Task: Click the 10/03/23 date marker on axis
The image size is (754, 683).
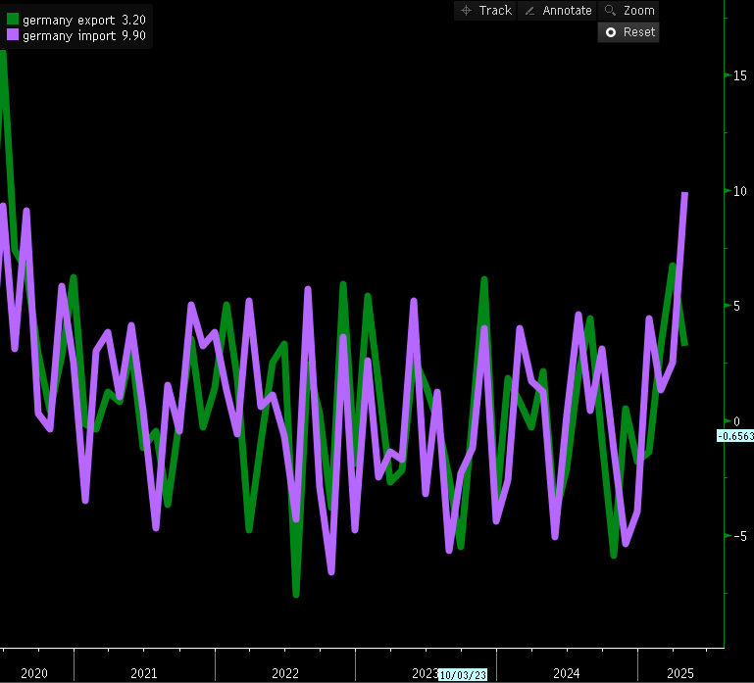Action: tap(463, 675)
